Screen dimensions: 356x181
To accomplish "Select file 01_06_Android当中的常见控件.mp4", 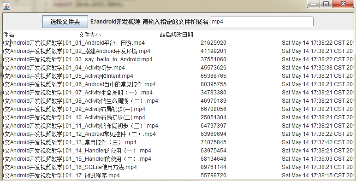I will [x=79, y=84].
